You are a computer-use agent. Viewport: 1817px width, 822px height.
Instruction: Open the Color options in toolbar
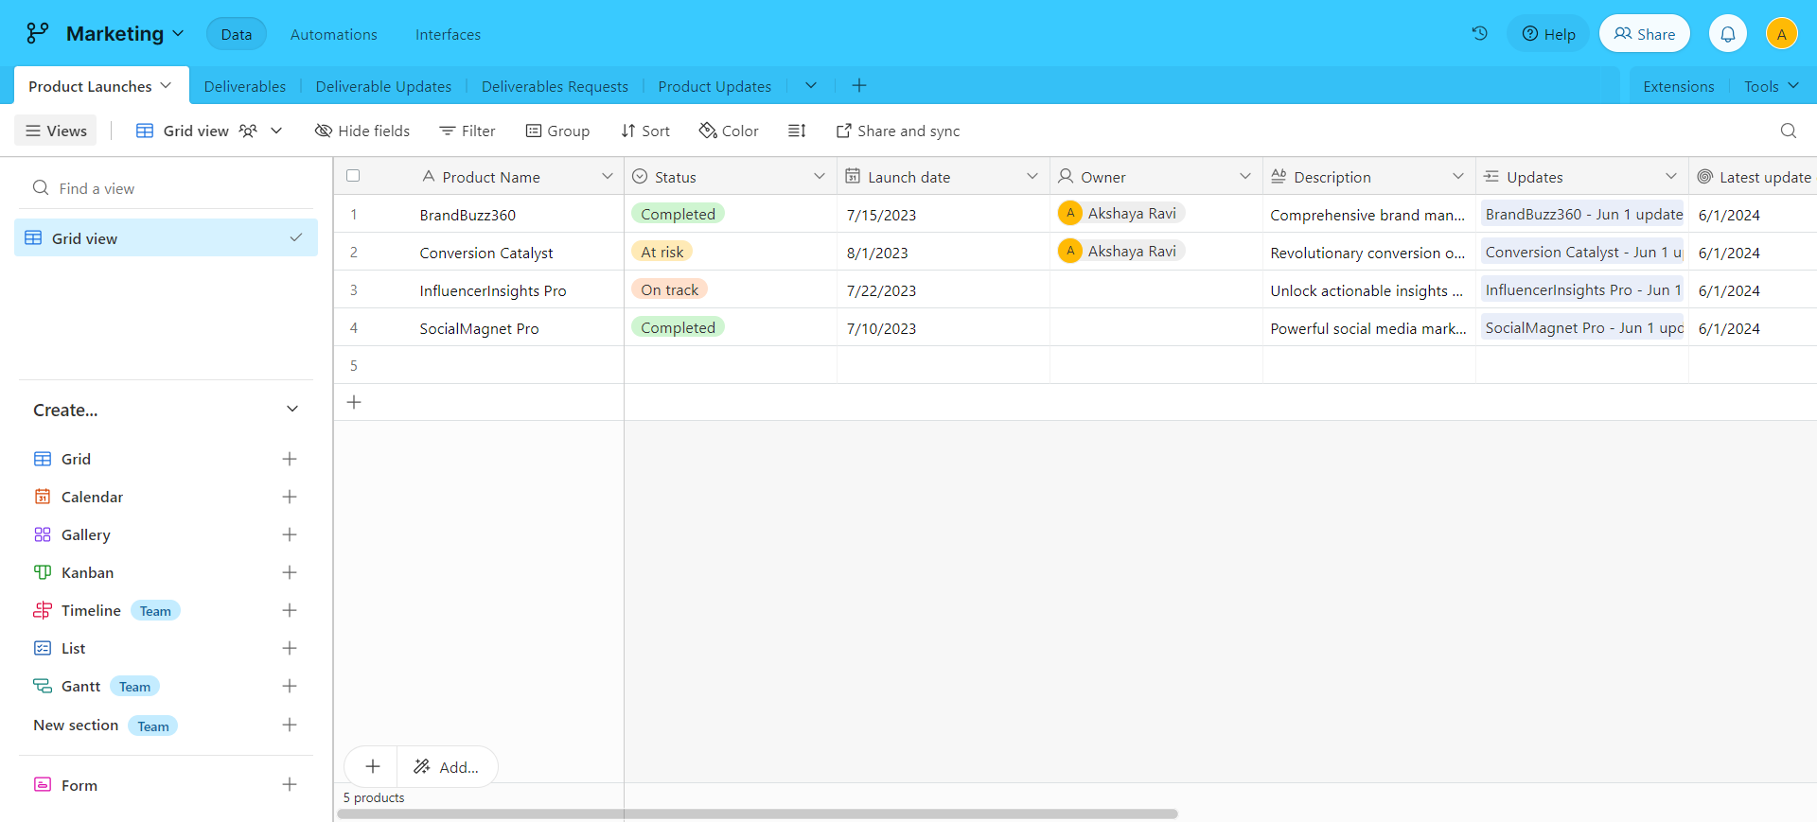point(729,131)
